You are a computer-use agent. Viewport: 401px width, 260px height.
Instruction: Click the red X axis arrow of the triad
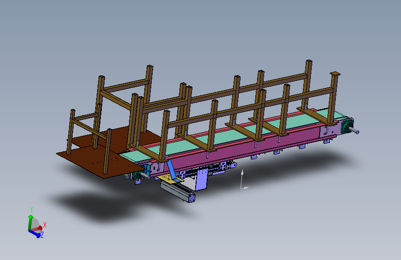(x=38, y=228)
